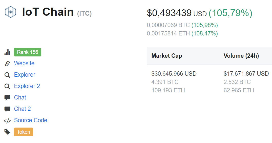272x143 pixels.
Task: Click the green Rank 156 badge
Action: pos(28,52)
